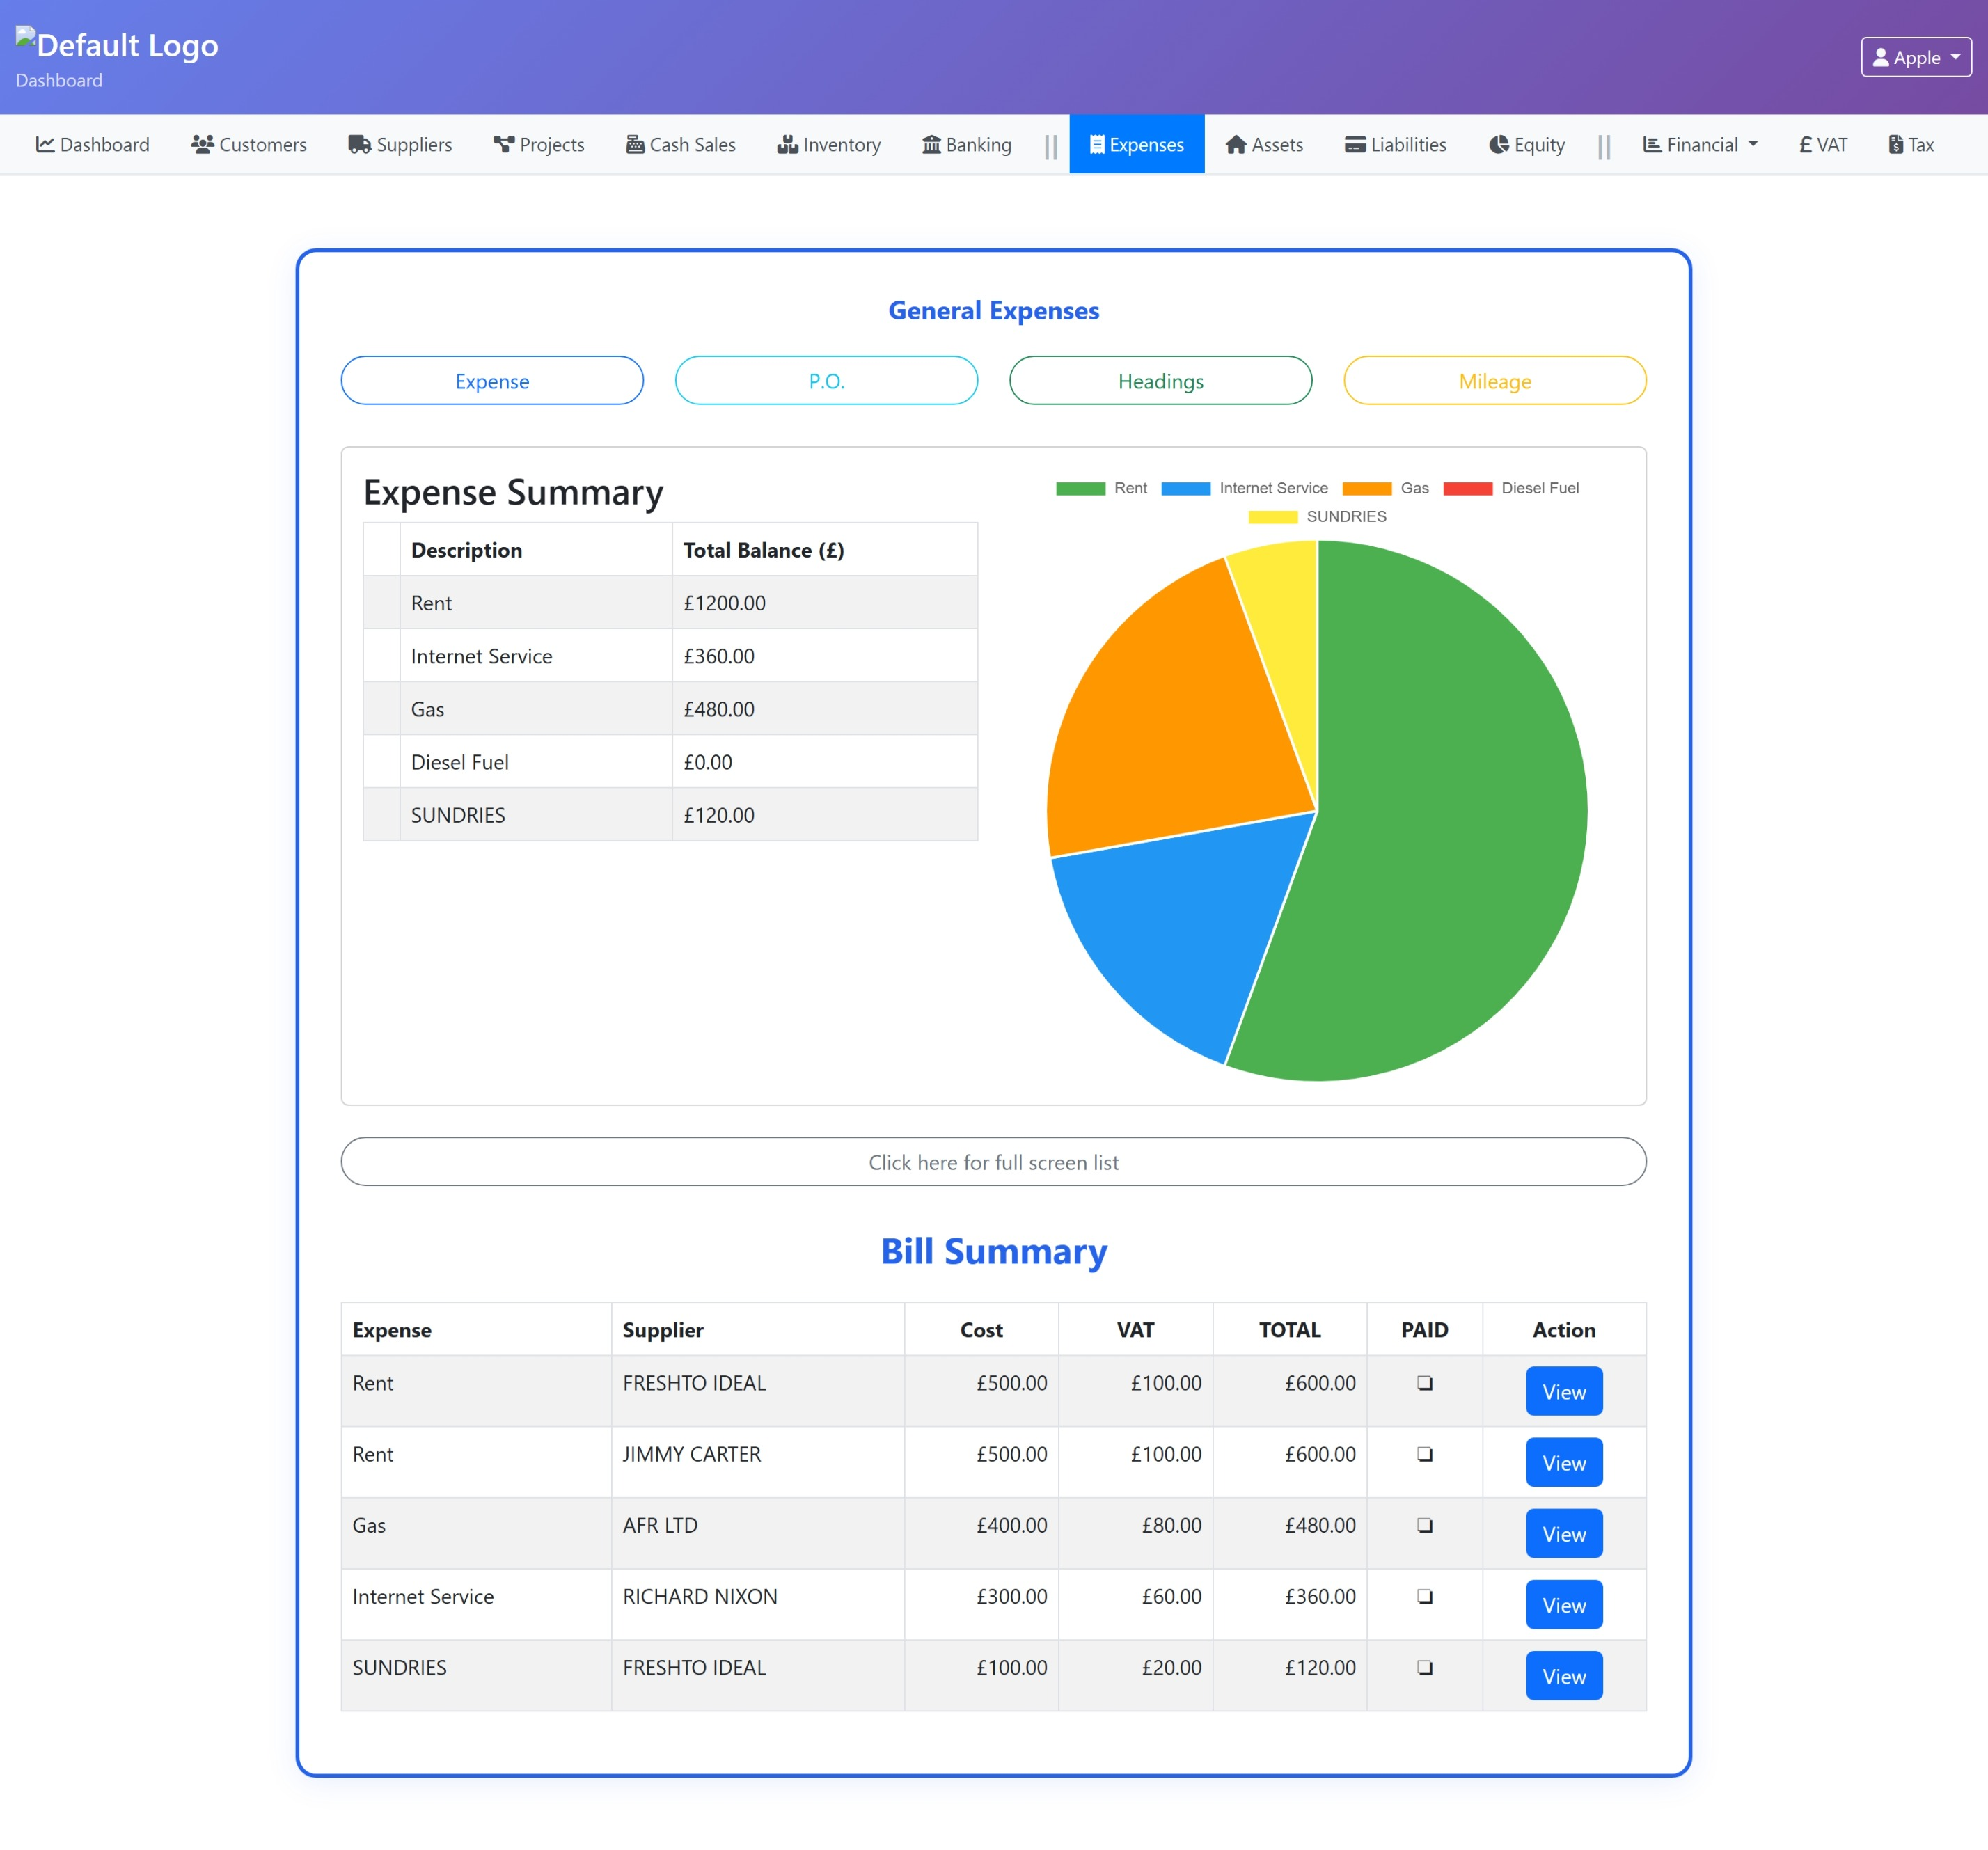Open the Assets menu label
The width and height of the screenshot is (1988, 1850).
click(x=1277, y=144)
